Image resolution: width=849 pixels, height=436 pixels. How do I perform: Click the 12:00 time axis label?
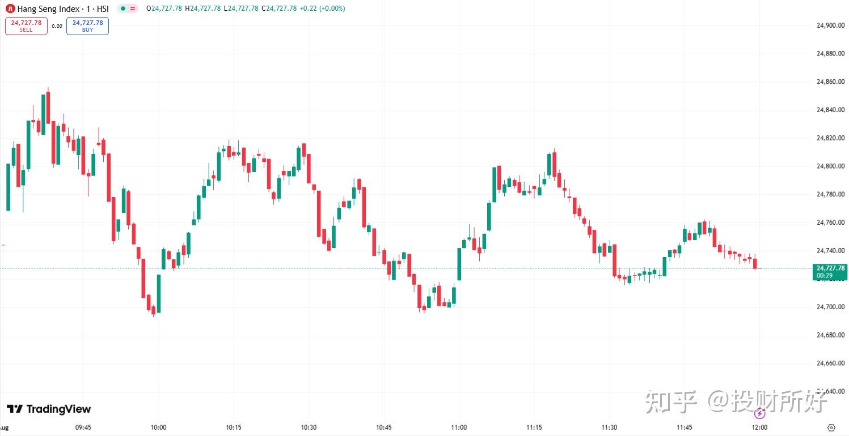point(759,428)
